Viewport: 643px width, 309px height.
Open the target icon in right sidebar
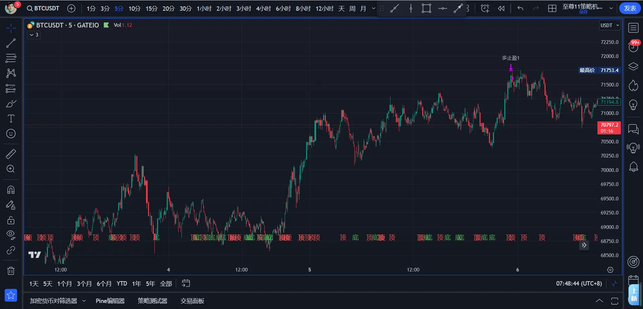tap(633, 262)
